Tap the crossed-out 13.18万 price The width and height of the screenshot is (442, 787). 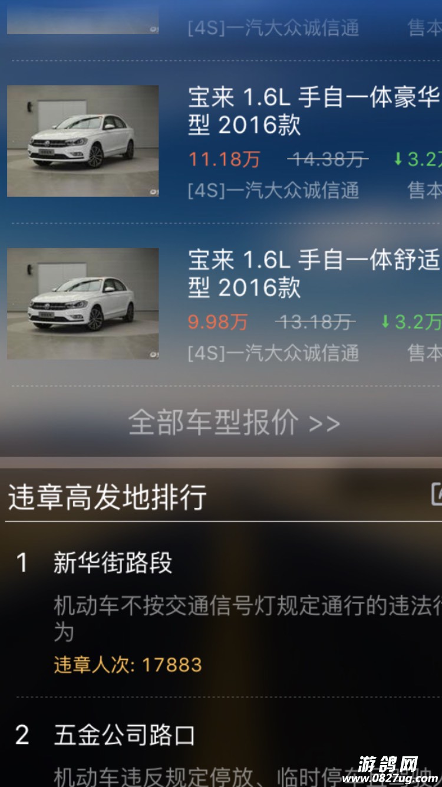[x=315, y=322]
